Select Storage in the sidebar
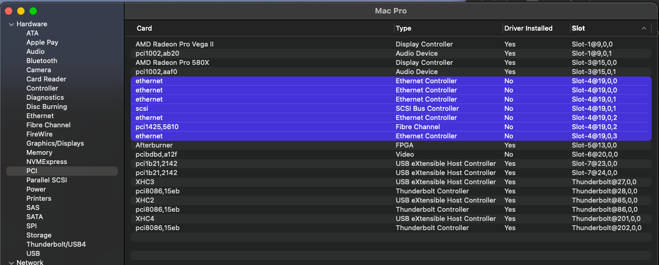 pos(39,235)
